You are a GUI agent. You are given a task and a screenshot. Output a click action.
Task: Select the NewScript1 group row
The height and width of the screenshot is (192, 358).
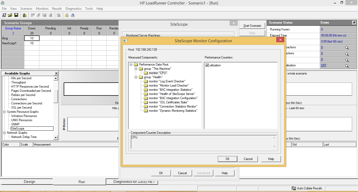coord(13,43)
